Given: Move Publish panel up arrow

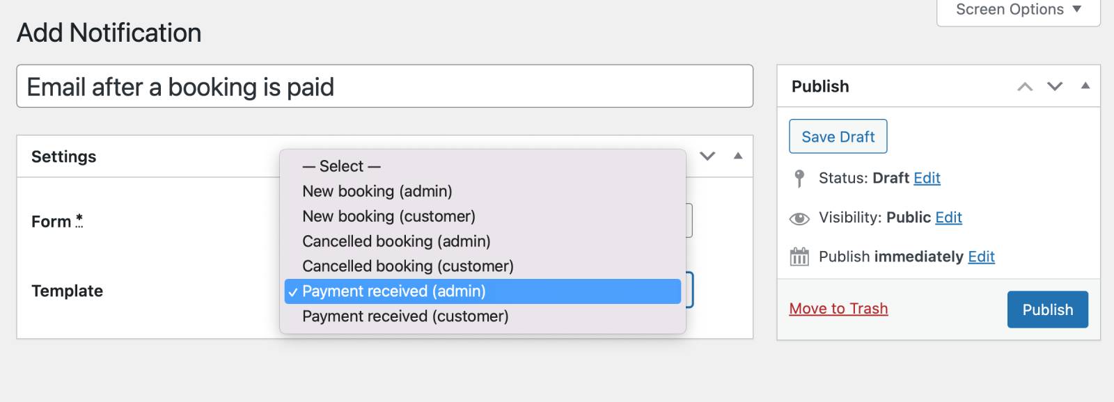Looking at the screenshot, I should pyautogui.click(x=1025, y=86).
